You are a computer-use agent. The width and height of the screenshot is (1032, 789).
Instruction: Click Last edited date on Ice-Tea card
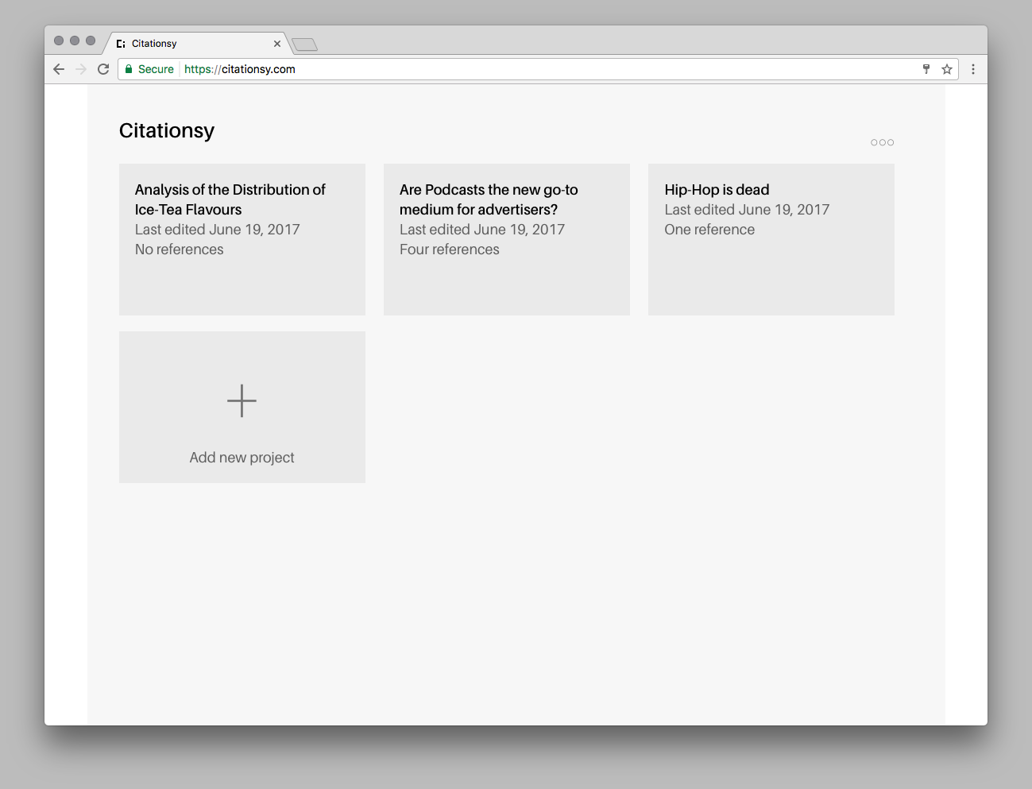point(218,230)
